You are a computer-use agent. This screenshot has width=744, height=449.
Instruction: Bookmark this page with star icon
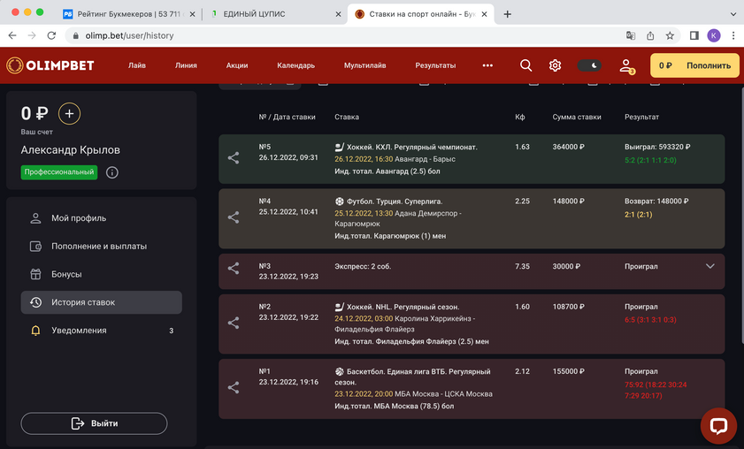pos(670,35)
